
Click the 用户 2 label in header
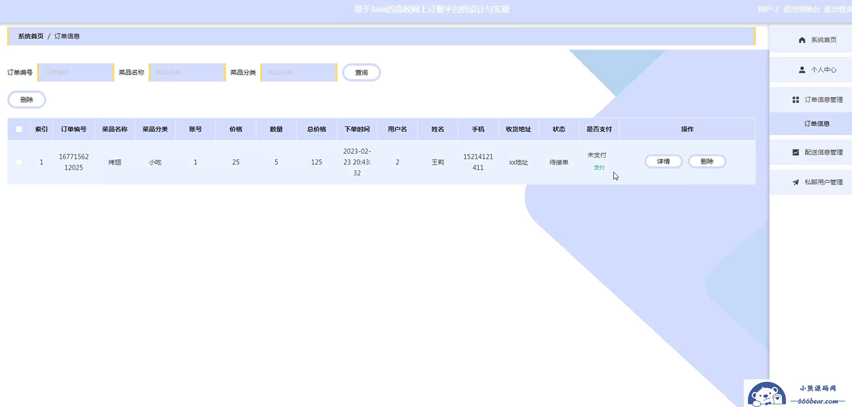click(x=768, y=9)
